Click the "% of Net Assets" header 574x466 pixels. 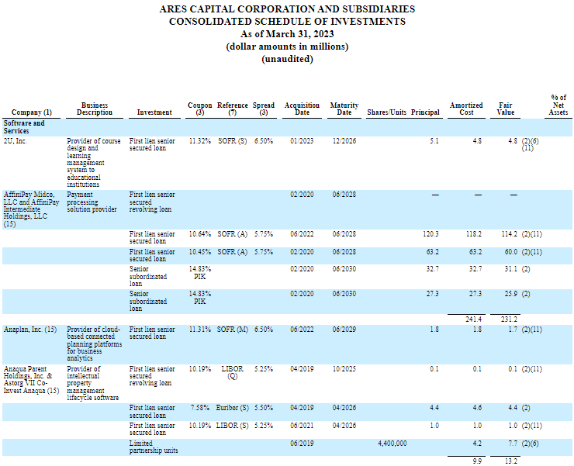click(558, 105)
